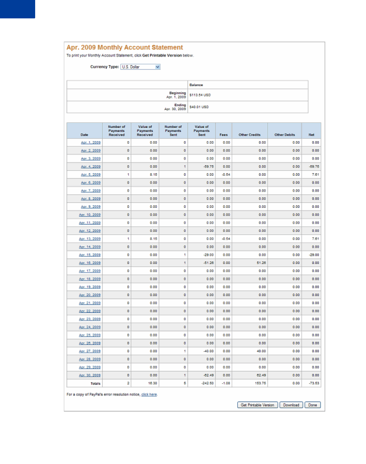Image resolution: width=366 pixels, height=464 pixels.
Task: Select the beginning balance $113.64 USD
Action: tap(200, 95)
